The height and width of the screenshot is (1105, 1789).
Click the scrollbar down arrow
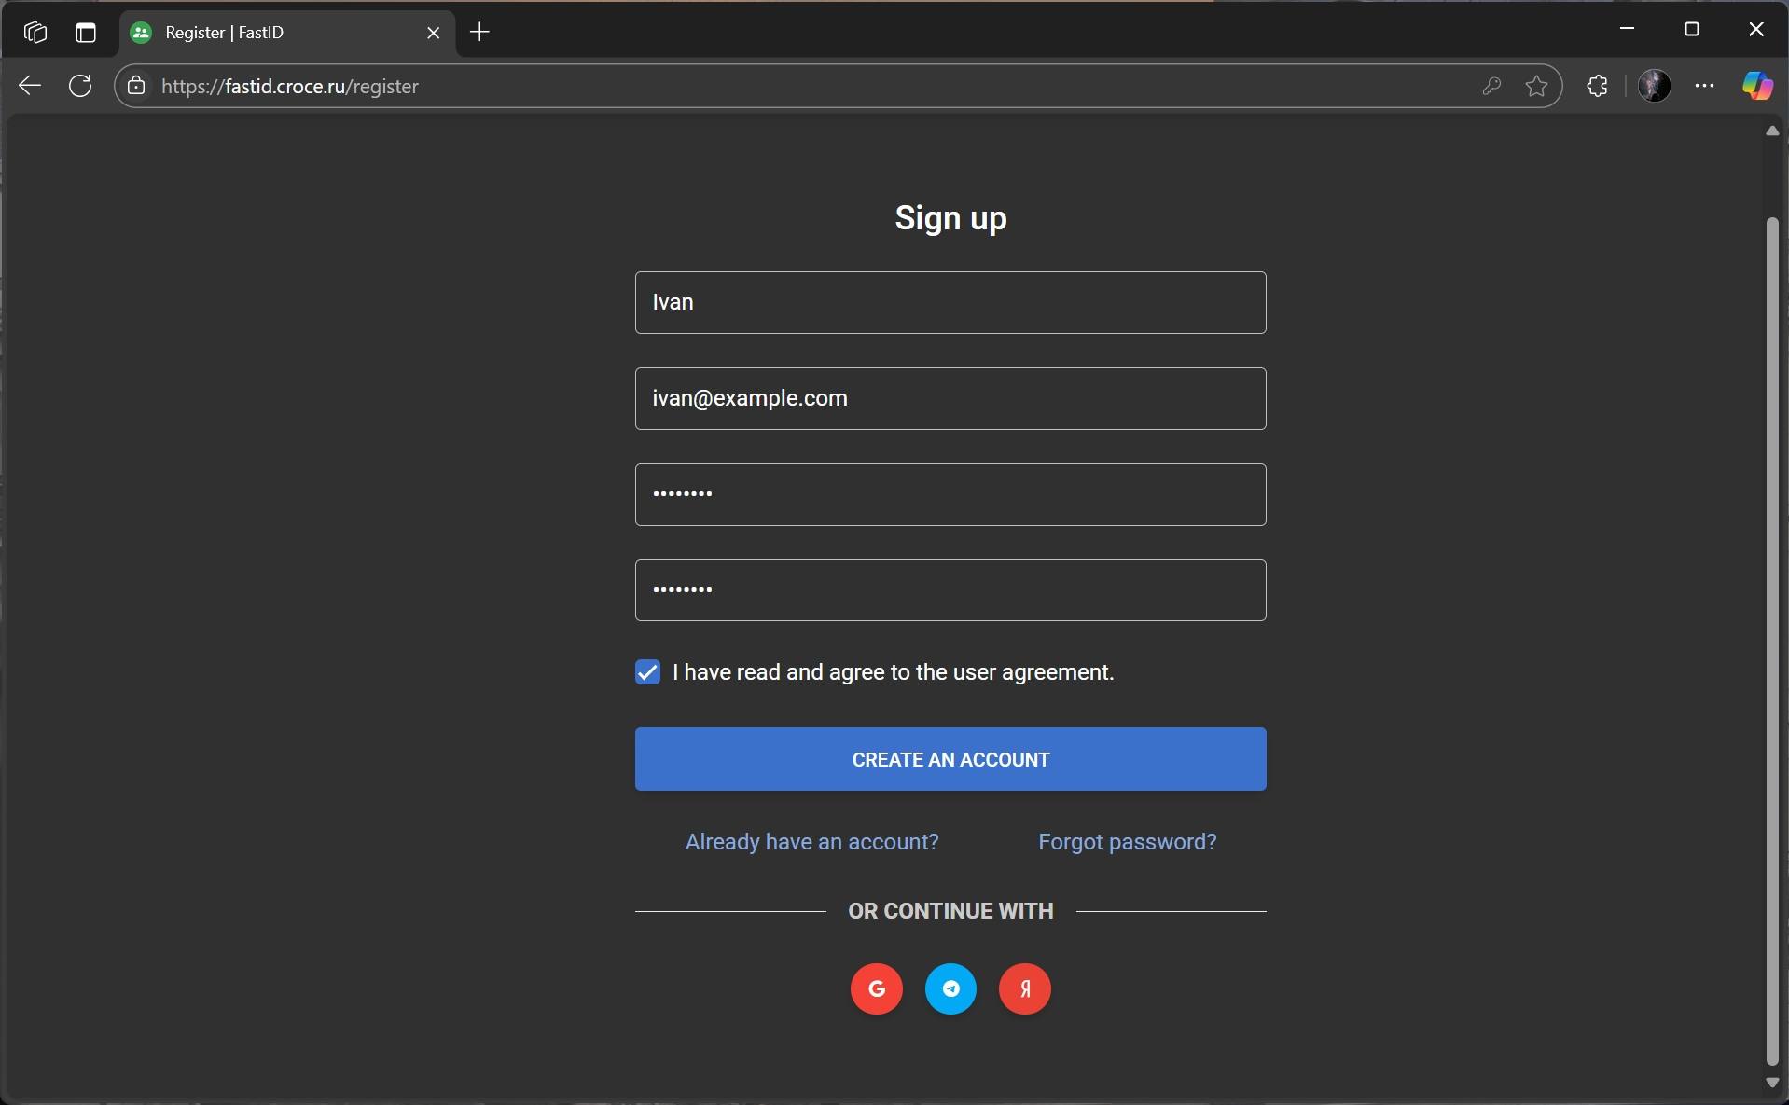(x=1772, y=1083)
